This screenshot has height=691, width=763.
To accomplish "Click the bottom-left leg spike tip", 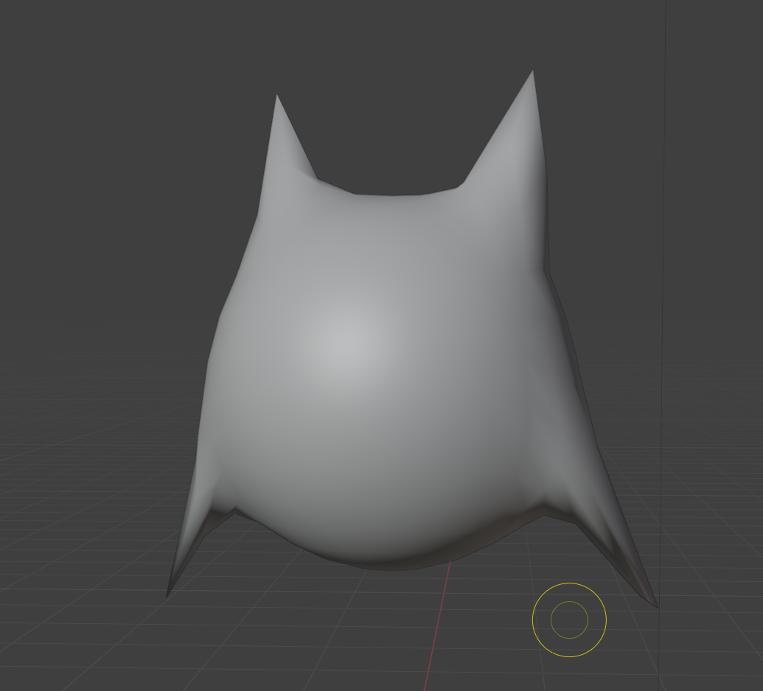I will pos(168,594).
